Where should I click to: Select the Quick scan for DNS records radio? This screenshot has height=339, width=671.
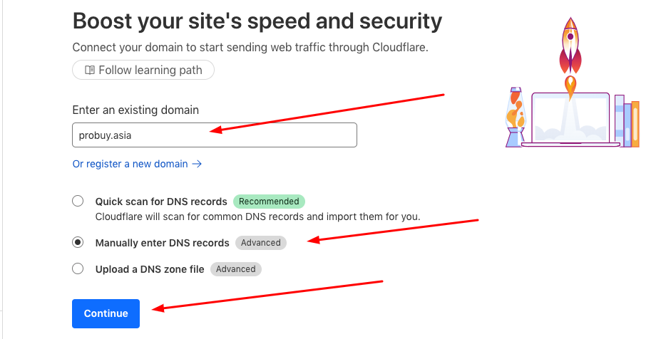pos(78,201)
